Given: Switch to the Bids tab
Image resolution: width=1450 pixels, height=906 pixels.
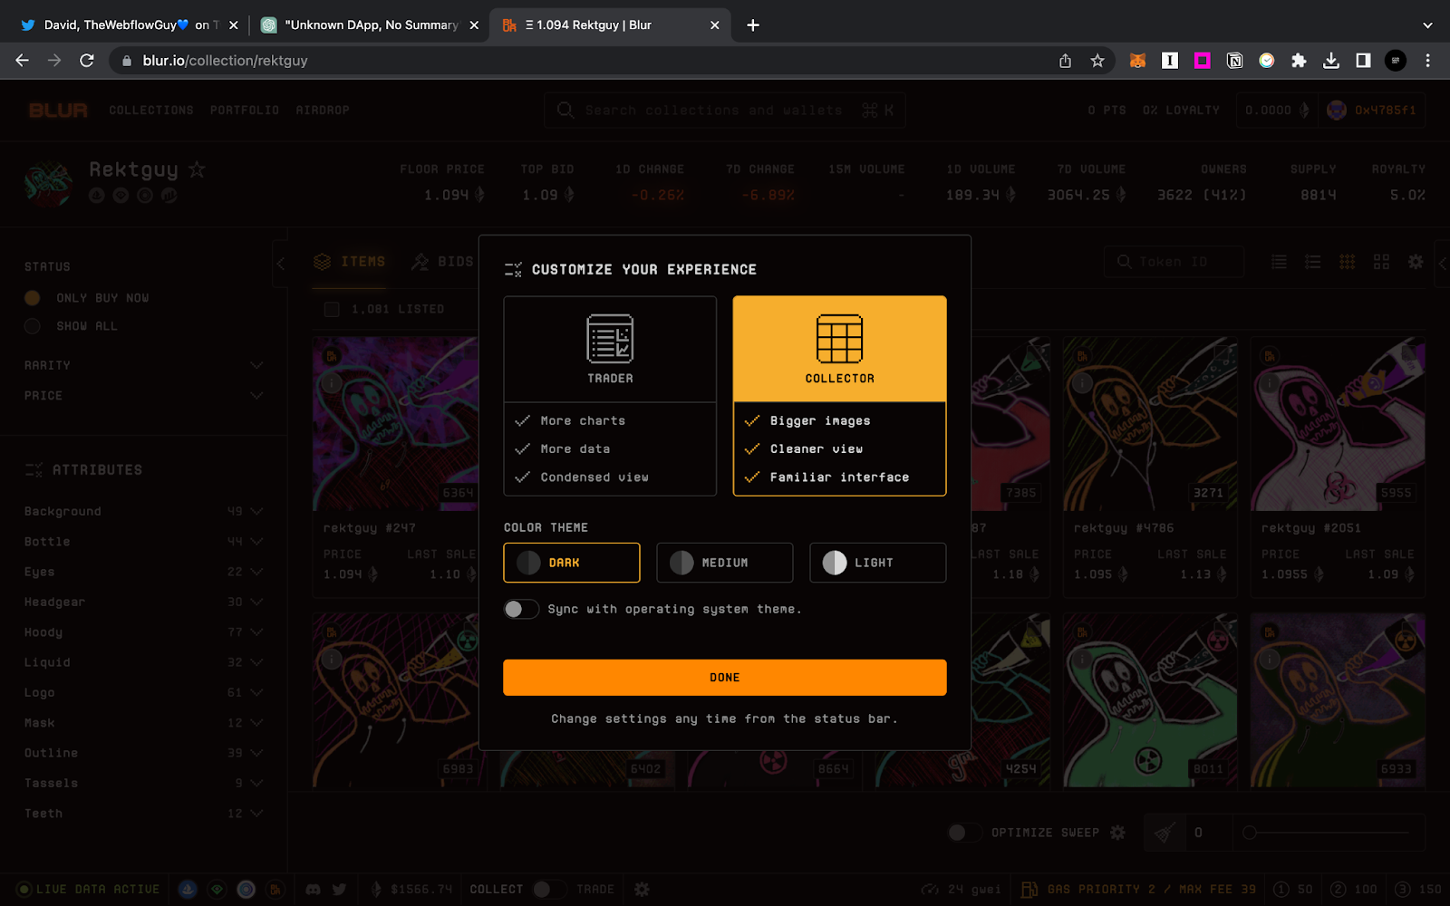Looking at the screenshot, I should [x=443, y=262].
